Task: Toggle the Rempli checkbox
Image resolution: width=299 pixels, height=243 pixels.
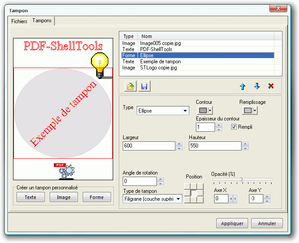Action: [234, 127]
